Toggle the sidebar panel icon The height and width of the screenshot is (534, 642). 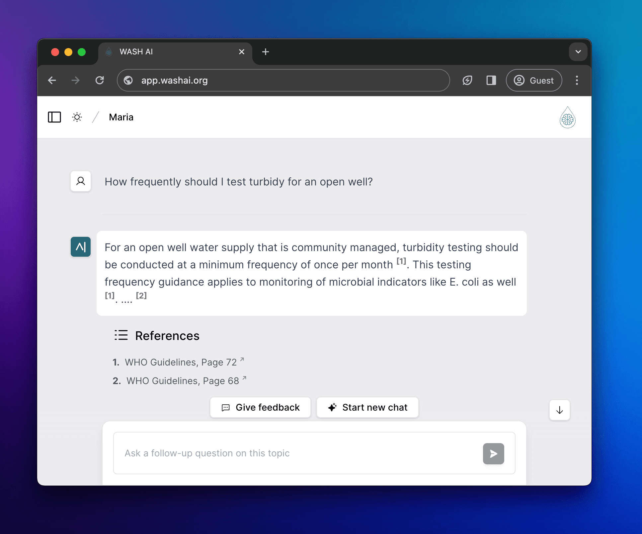click(54, 117)
